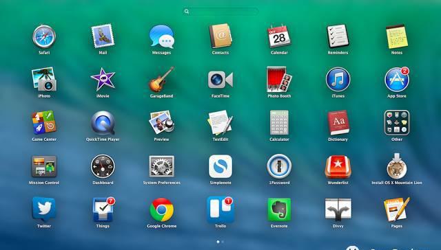Switch to the second Launchpad page dot

click(223, 242)
